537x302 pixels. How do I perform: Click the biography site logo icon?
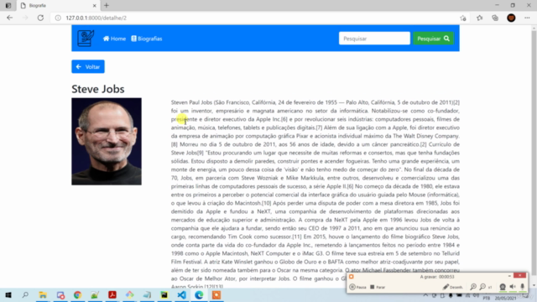pos(86,38)
